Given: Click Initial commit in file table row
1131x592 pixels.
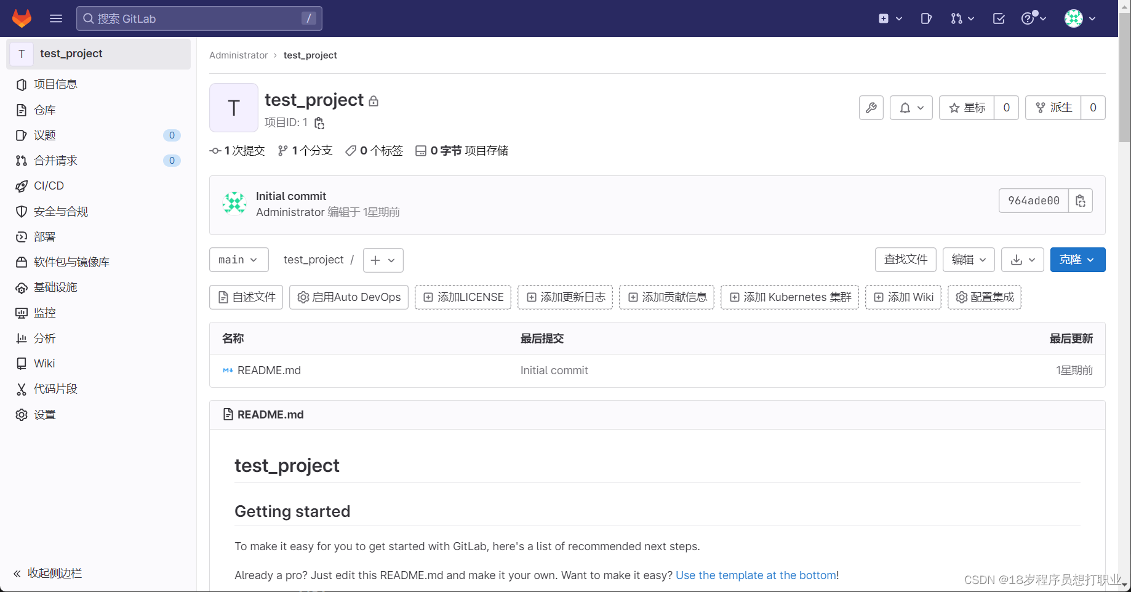Looking at the screenshot, I should [x=554, y=370].
